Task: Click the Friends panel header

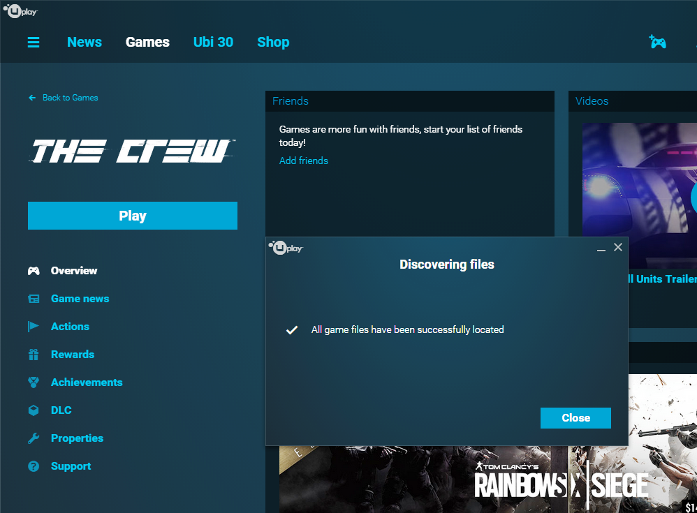Action: (x=410, y=101)
